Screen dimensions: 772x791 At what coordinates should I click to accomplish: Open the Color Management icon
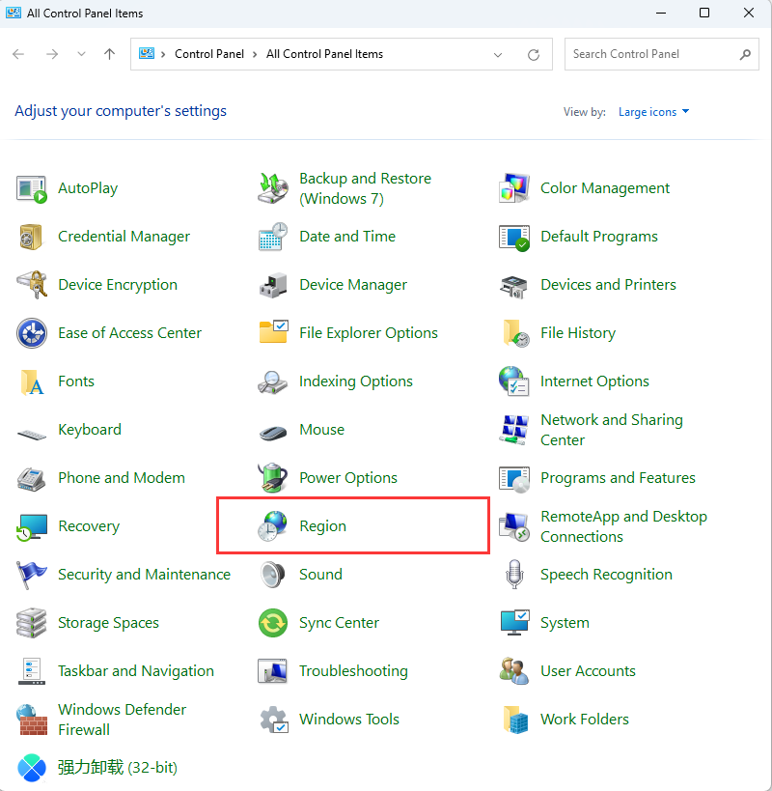click(514, 188)
